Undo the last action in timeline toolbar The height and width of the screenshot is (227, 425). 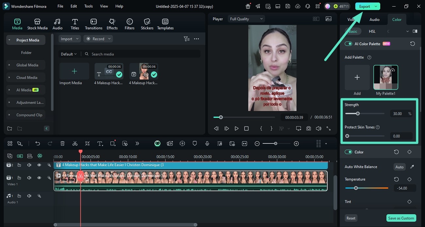pyautogui.click(x=38, y=143)
